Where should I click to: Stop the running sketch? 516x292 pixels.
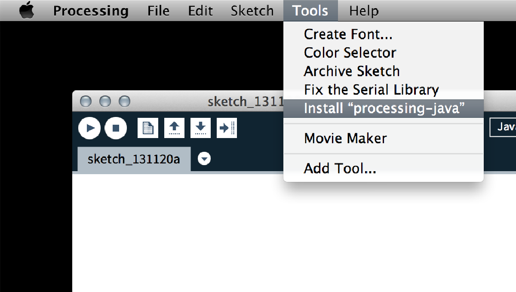pyautogui.click(x=116, y=128)
